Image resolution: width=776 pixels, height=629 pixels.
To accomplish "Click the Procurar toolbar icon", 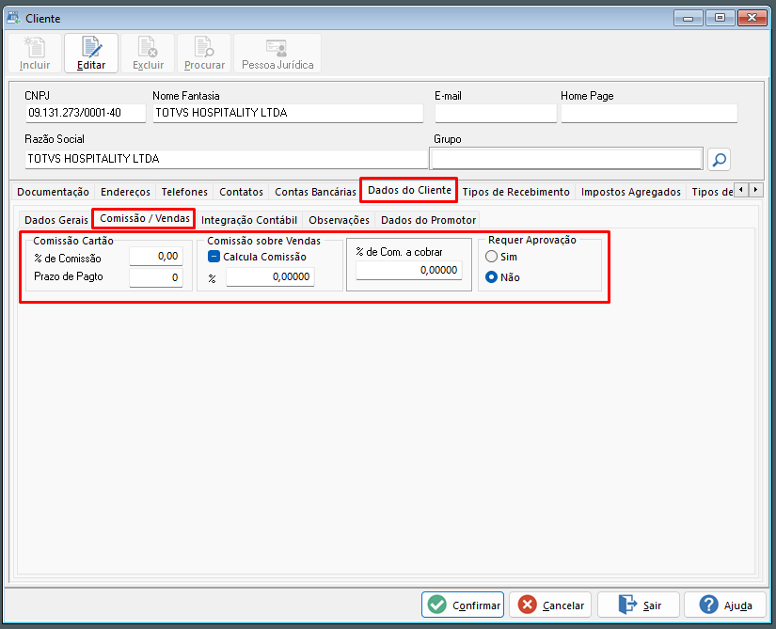I will coord(204,54).
